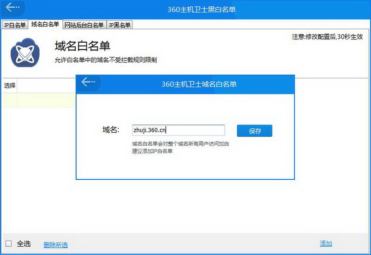Select the 域名白名单 tab

45,24
